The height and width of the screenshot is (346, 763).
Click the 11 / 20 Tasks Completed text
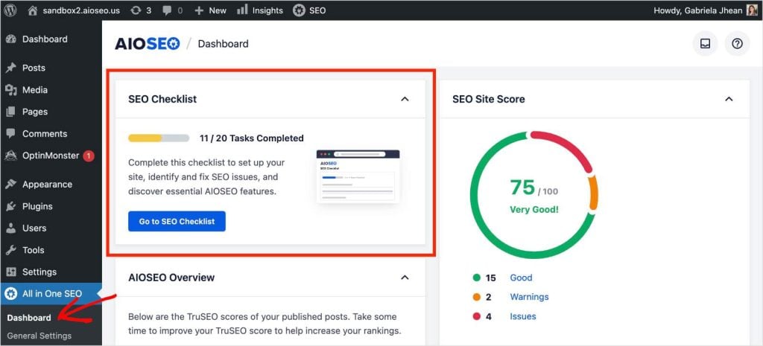[252, 138]
